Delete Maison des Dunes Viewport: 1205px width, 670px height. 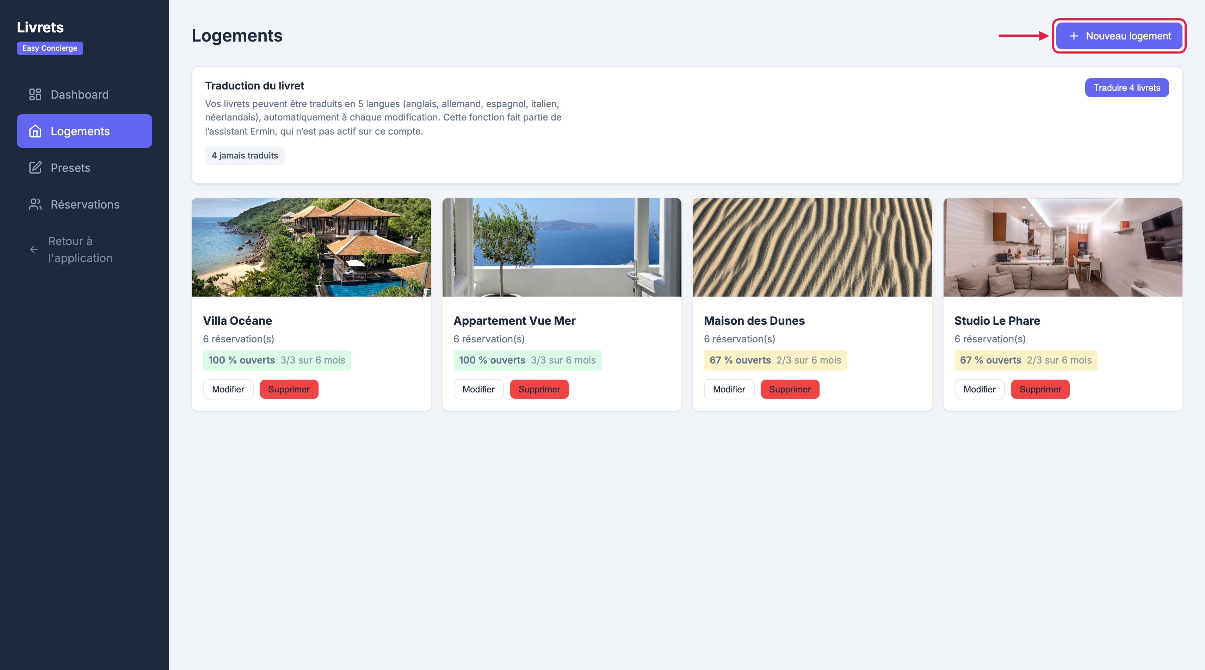[790, 390]
